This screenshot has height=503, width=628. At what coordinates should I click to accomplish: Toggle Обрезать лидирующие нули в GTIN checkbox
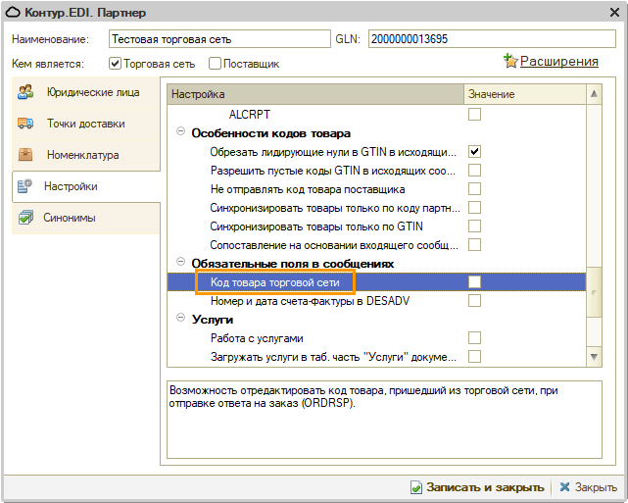point(474,152)
